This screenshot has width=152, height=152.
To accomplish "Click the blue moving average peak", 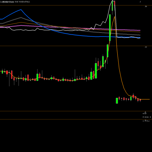I will 21,10.
